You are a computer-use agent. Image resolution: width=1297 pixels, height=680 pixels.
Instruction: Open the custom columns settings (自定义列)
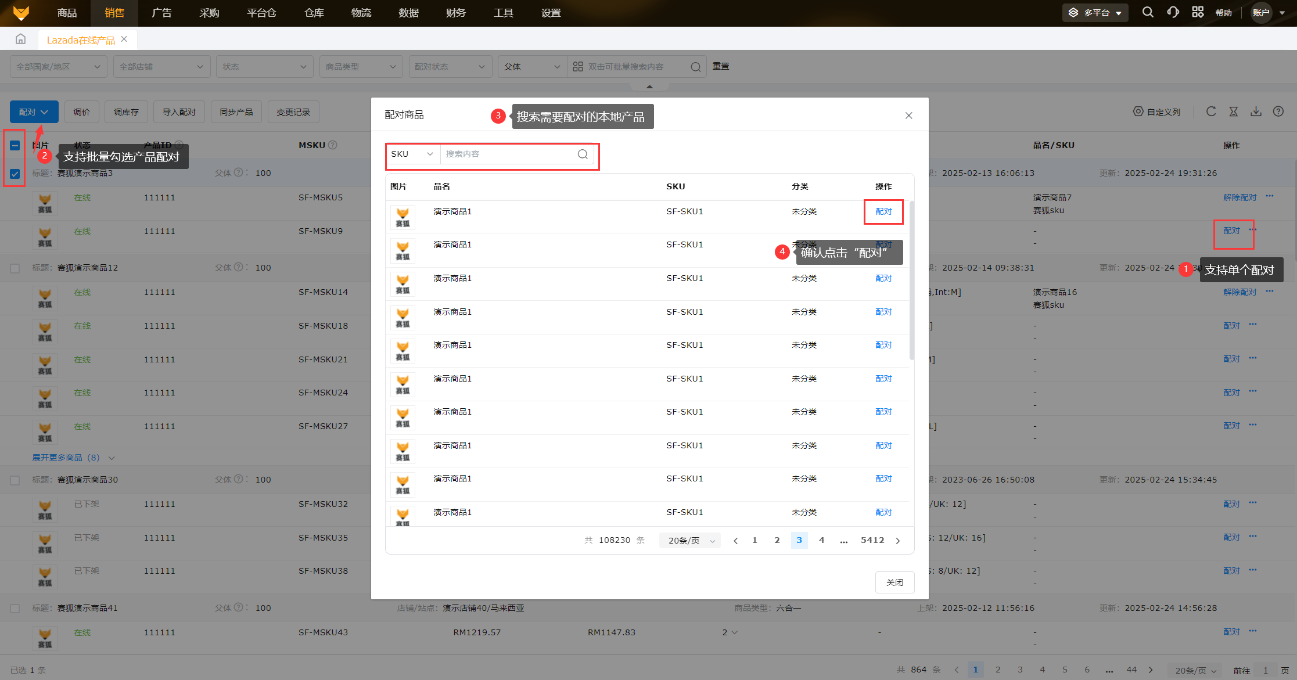[x=1156, y=111]
